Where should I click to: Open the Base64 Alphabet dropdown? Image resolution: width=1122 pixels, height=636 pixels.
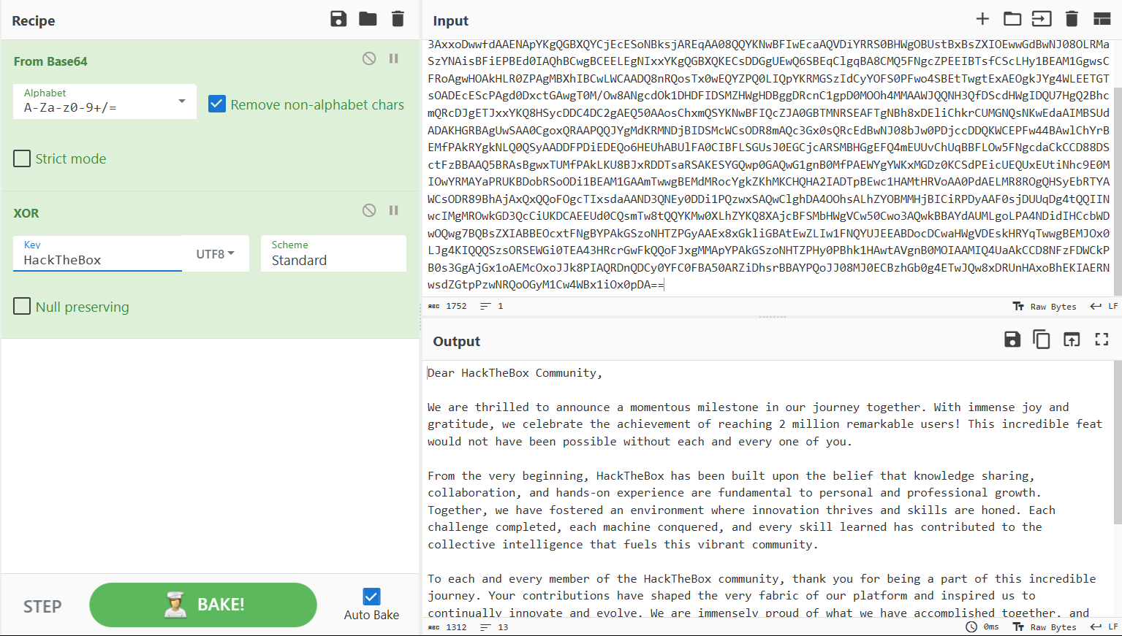(x=105, y=101)
